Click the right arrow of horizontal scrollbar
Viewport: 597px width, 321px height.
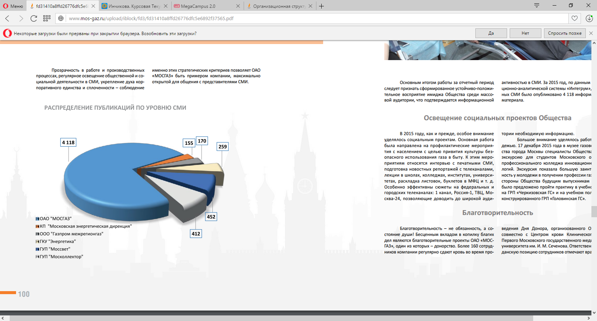coord(588,318)
